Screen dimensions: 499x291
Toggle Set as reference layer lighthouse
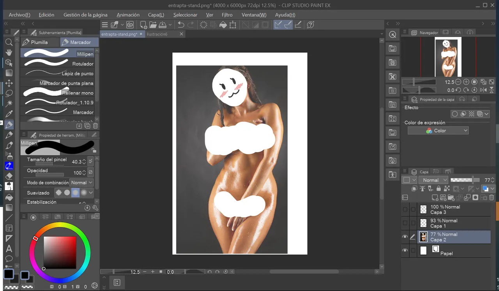422,189
